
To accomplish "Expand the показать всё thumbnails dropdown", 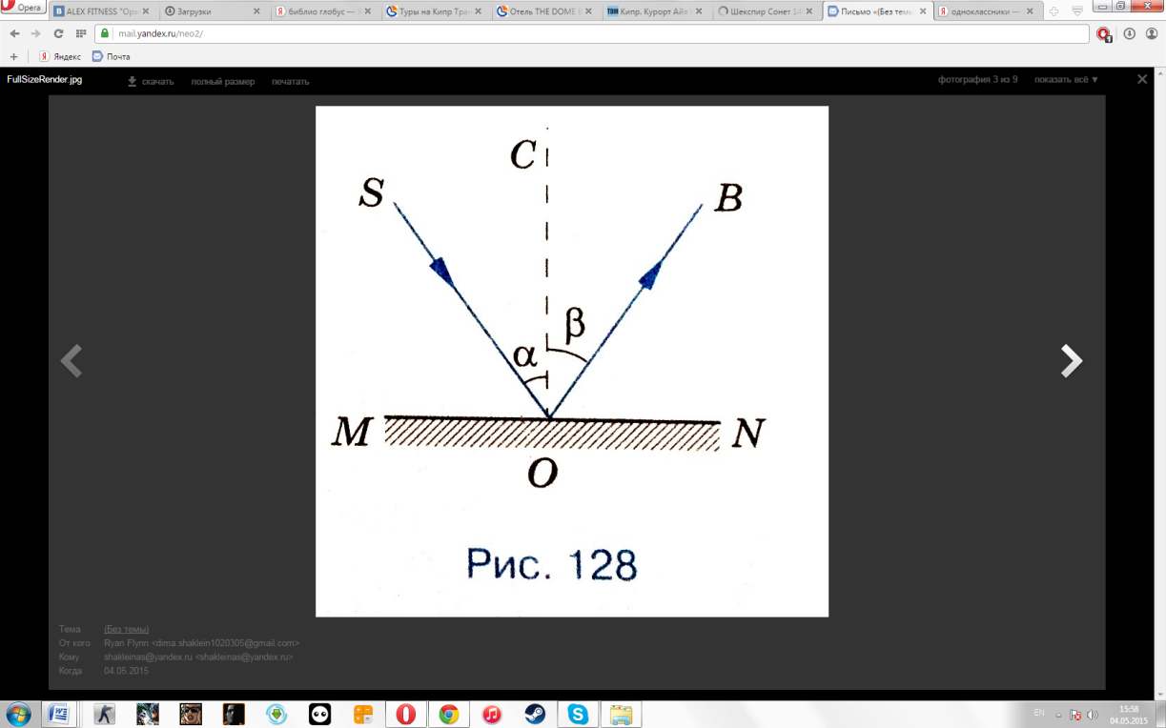I will tap(1066, 80).
